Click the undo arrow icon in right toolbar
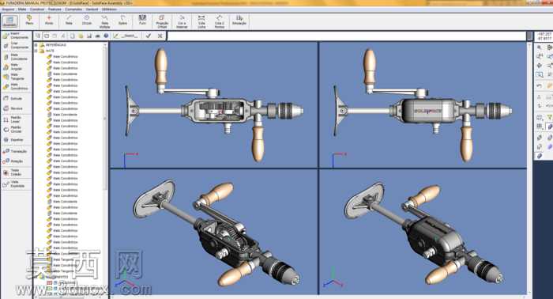 tap(540, 85)
